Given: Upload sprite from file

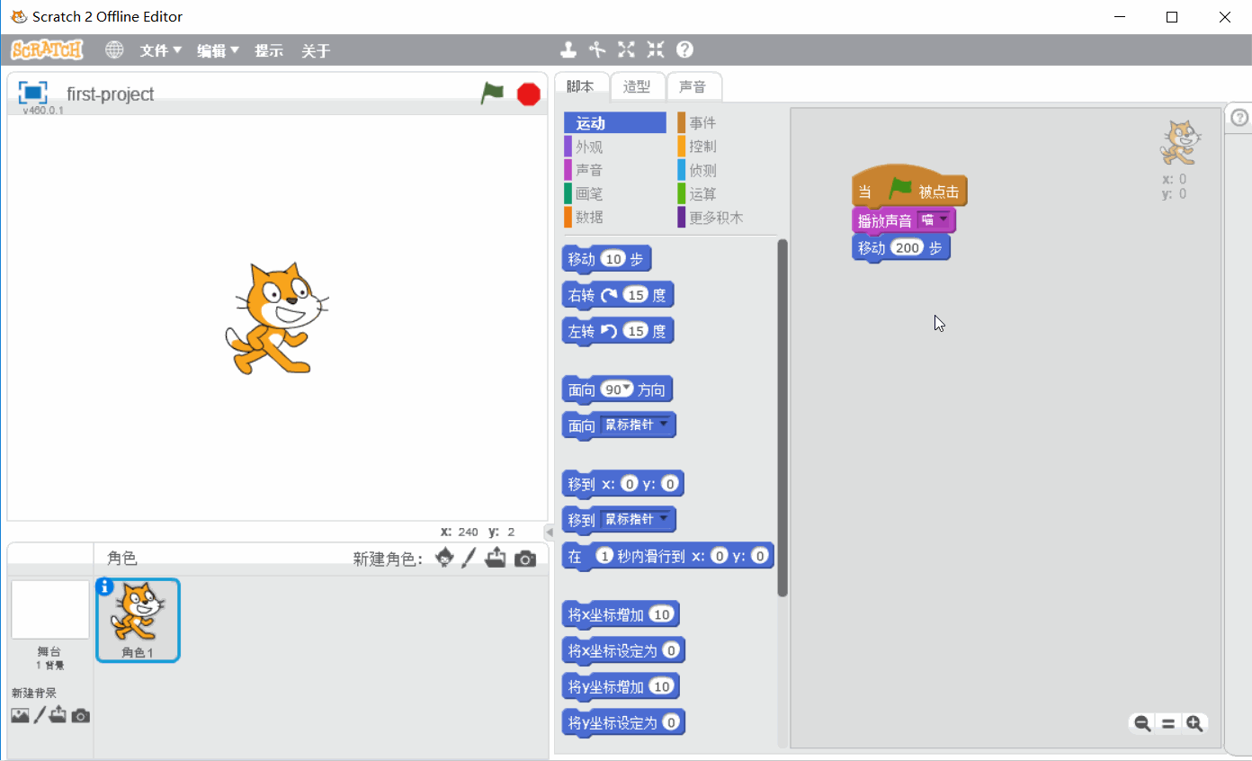Looking at the screenshot, I should 495,559.
